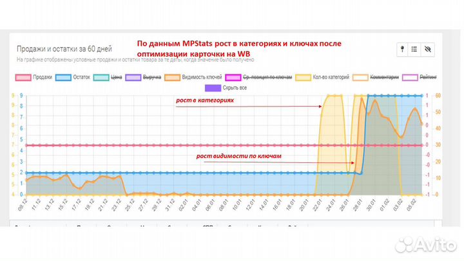Image resolution: width=464 pixels, height=261 pixels.
Task: Click the pin marker icon button
Action: pyautogui.click(x=402, y=49)
